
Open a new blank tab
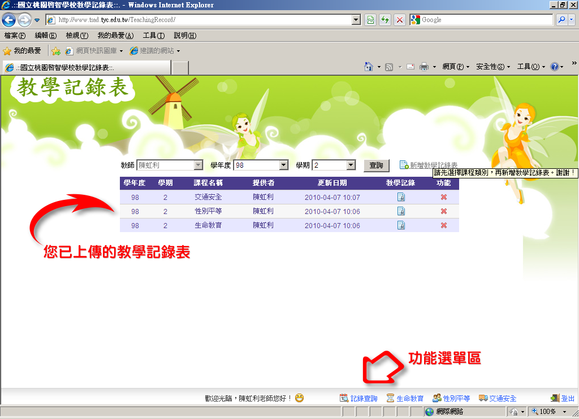click(180, 68)
